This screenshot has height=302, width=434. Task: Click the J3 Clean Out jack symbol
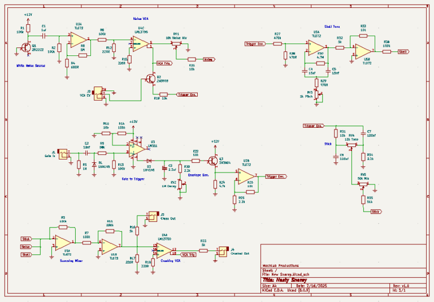click(x=150, y=217)
